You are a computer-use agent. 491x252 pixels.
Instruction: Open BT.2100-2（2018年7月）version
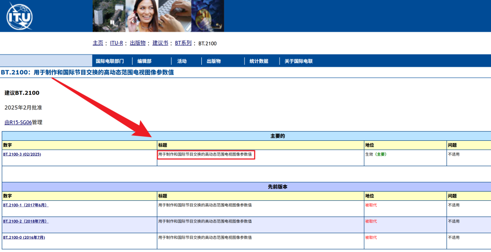pos(25,222)
